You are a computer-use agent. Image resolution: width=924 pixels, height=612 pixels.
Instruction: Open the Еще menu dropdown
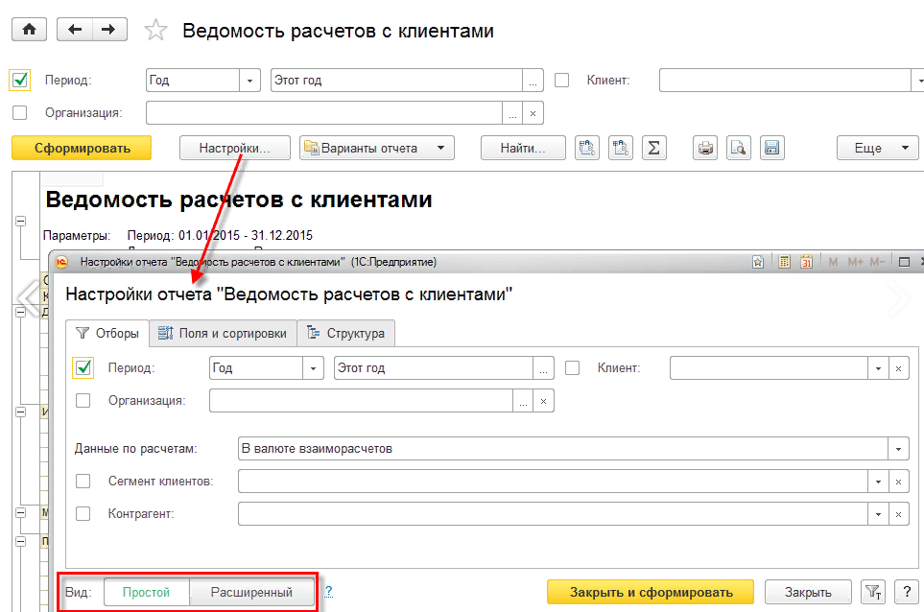point(877,148)
